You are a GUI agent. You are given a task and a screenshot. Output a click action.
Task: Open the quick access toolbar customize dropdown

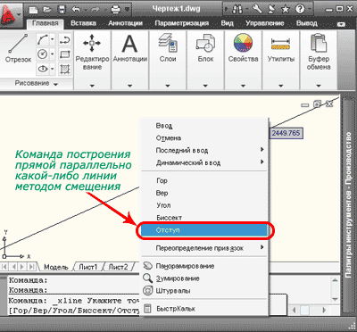pyautogui.click(x=127, y=10)
